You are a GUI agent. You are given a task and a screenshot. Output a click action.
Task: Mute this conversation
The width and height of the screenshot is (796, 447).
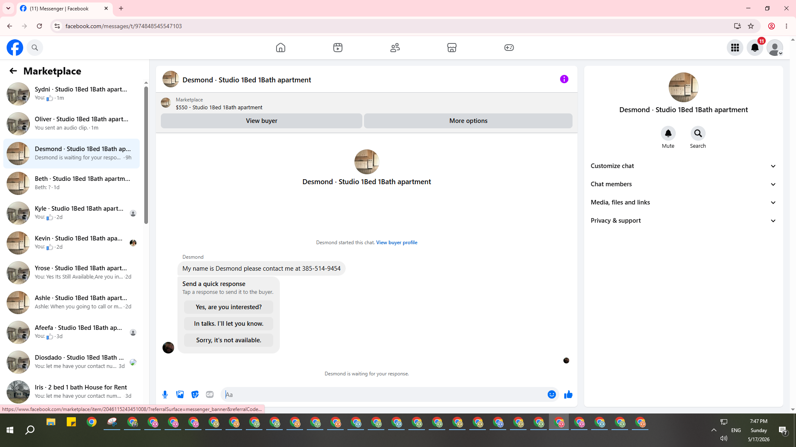668,133
